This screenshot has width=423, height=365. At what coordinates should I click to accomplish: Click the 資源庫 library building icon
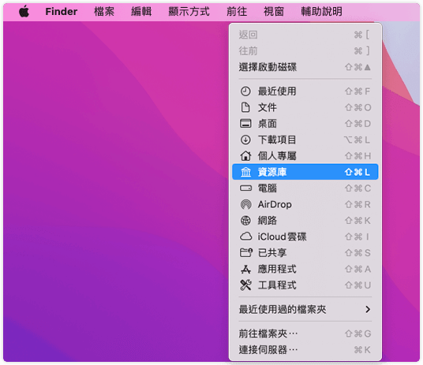[245, 172]
